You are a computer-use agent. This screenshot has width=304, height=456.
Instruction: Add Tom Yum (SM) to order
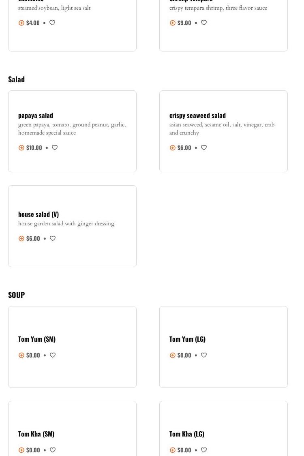pos(21,355)
